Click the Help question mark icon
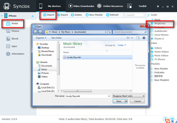Screen dimensions: 177x123 [144, 38]
